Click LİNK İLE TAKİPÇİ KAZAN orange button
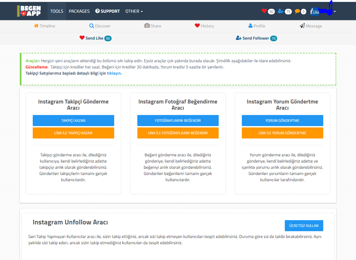The height and width of the screenshot is (260, 356). click(73, 133)
